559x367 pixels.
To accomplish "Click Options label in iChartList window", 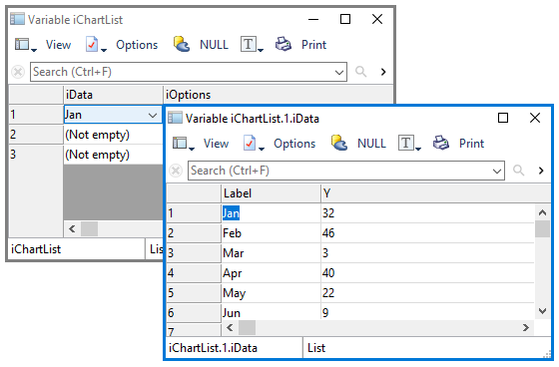I will 137,45.
